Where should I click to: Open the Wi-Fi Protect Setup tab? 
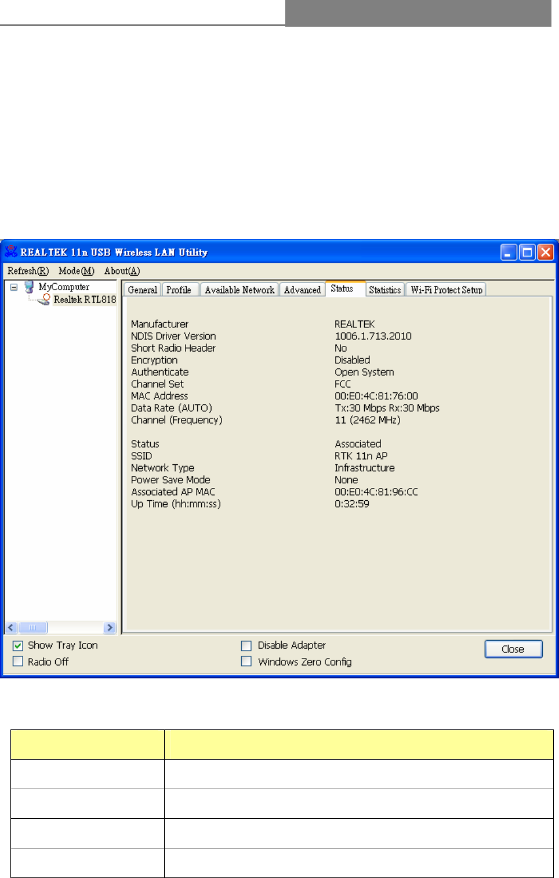pyautogui.click(x=447, y=290)
